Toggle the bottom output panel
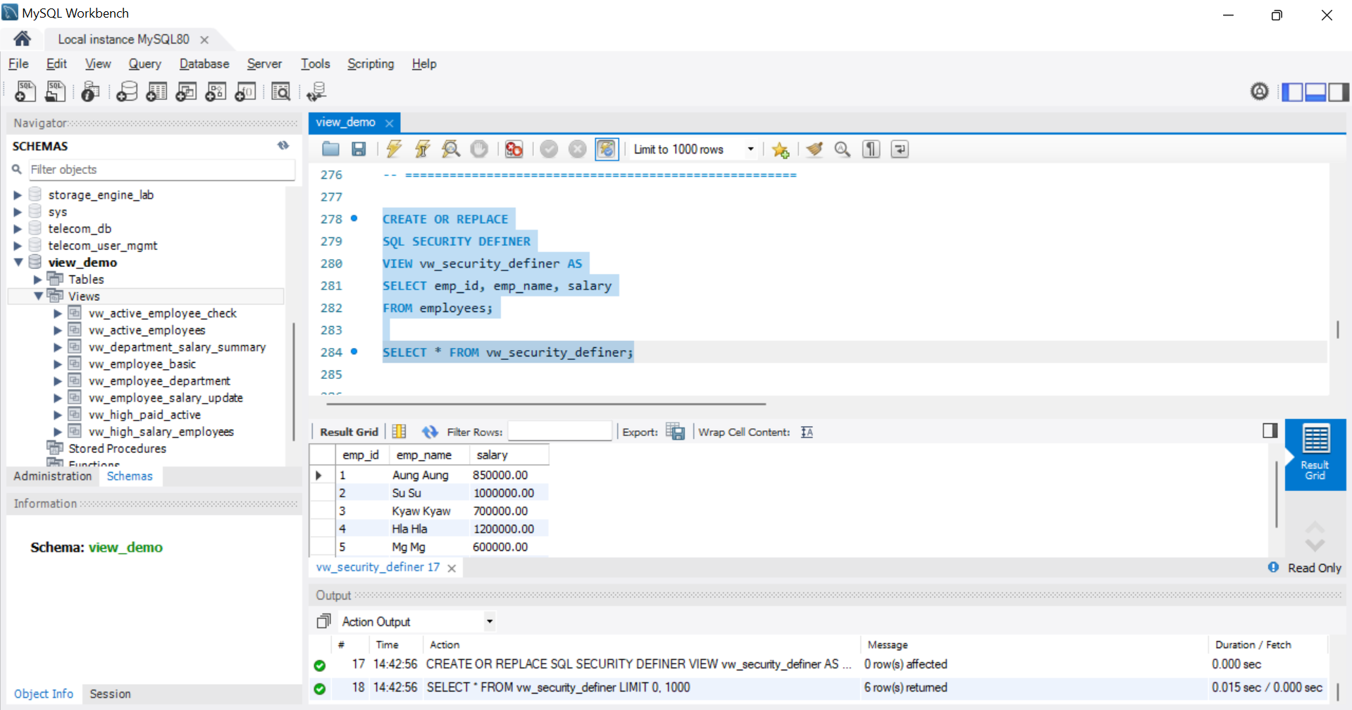Viewport: 1352px width, 710px height. (1316, 92)
